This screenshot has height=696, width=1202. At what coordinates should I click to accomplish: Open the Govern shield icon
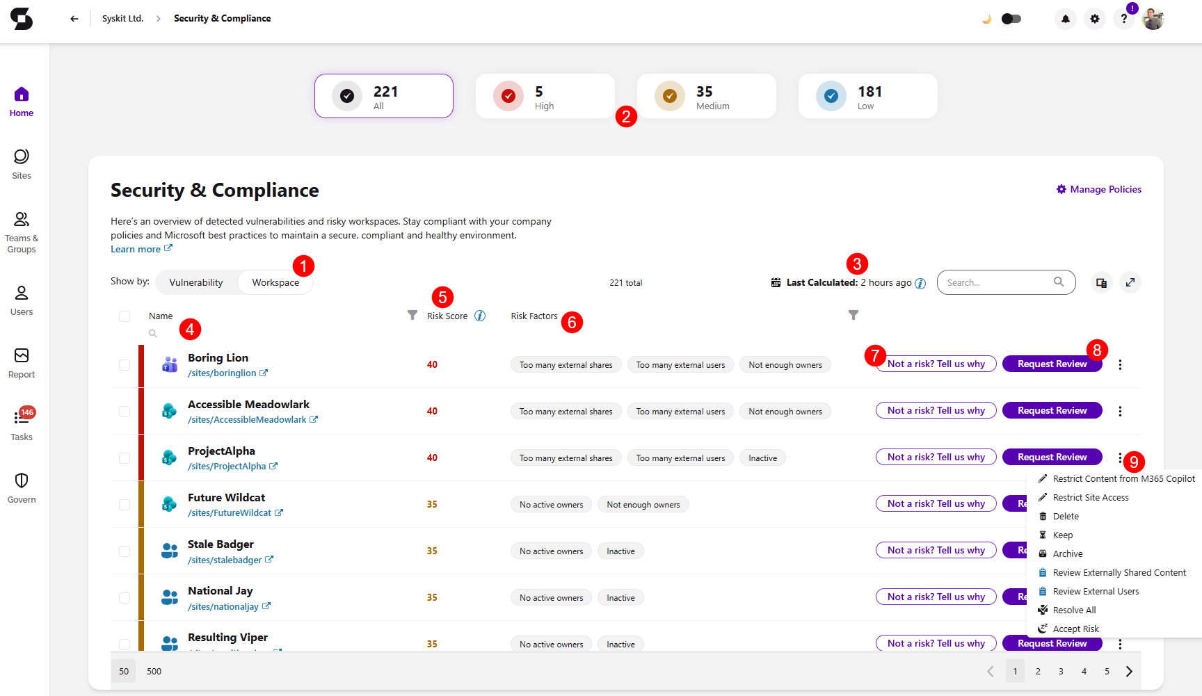[22, 487]
